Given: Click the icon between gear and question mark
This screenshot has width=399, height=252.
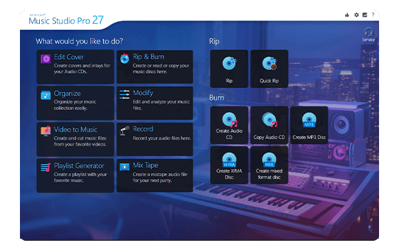Looking at the screenshot, I should click(364, 15).
